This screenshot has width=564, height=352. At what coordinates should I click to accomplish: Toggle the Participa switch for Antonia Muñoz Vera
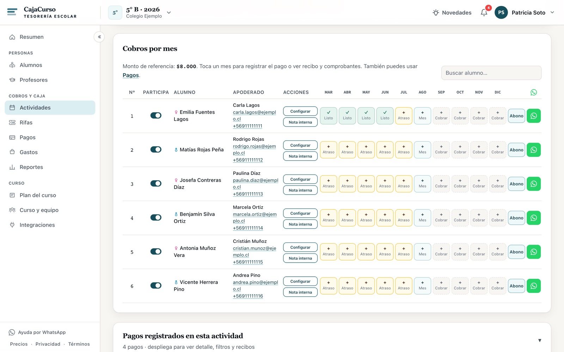tap(156, 251)
